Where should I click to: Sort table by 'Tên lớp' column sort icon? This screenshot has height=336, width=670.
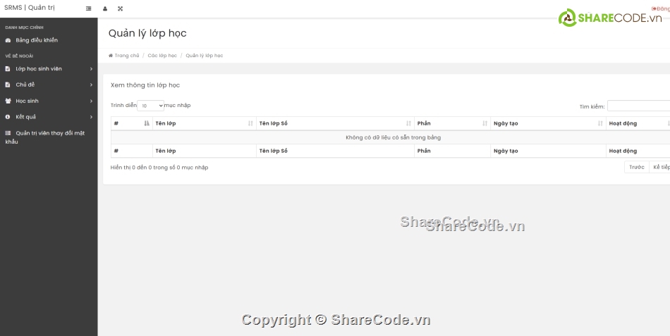(x=250, y=123)
